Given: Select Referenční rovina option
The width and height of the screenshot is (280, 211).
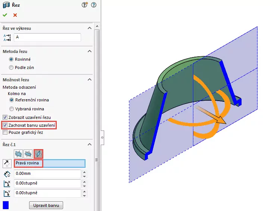Looking at the screenshot, I should (x=12, y=100).
